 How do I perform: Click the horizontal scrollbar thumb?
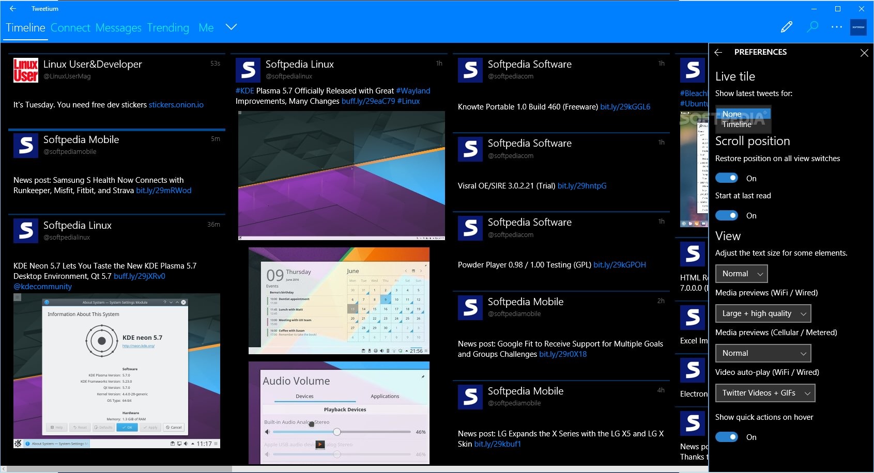click(119, 469)
